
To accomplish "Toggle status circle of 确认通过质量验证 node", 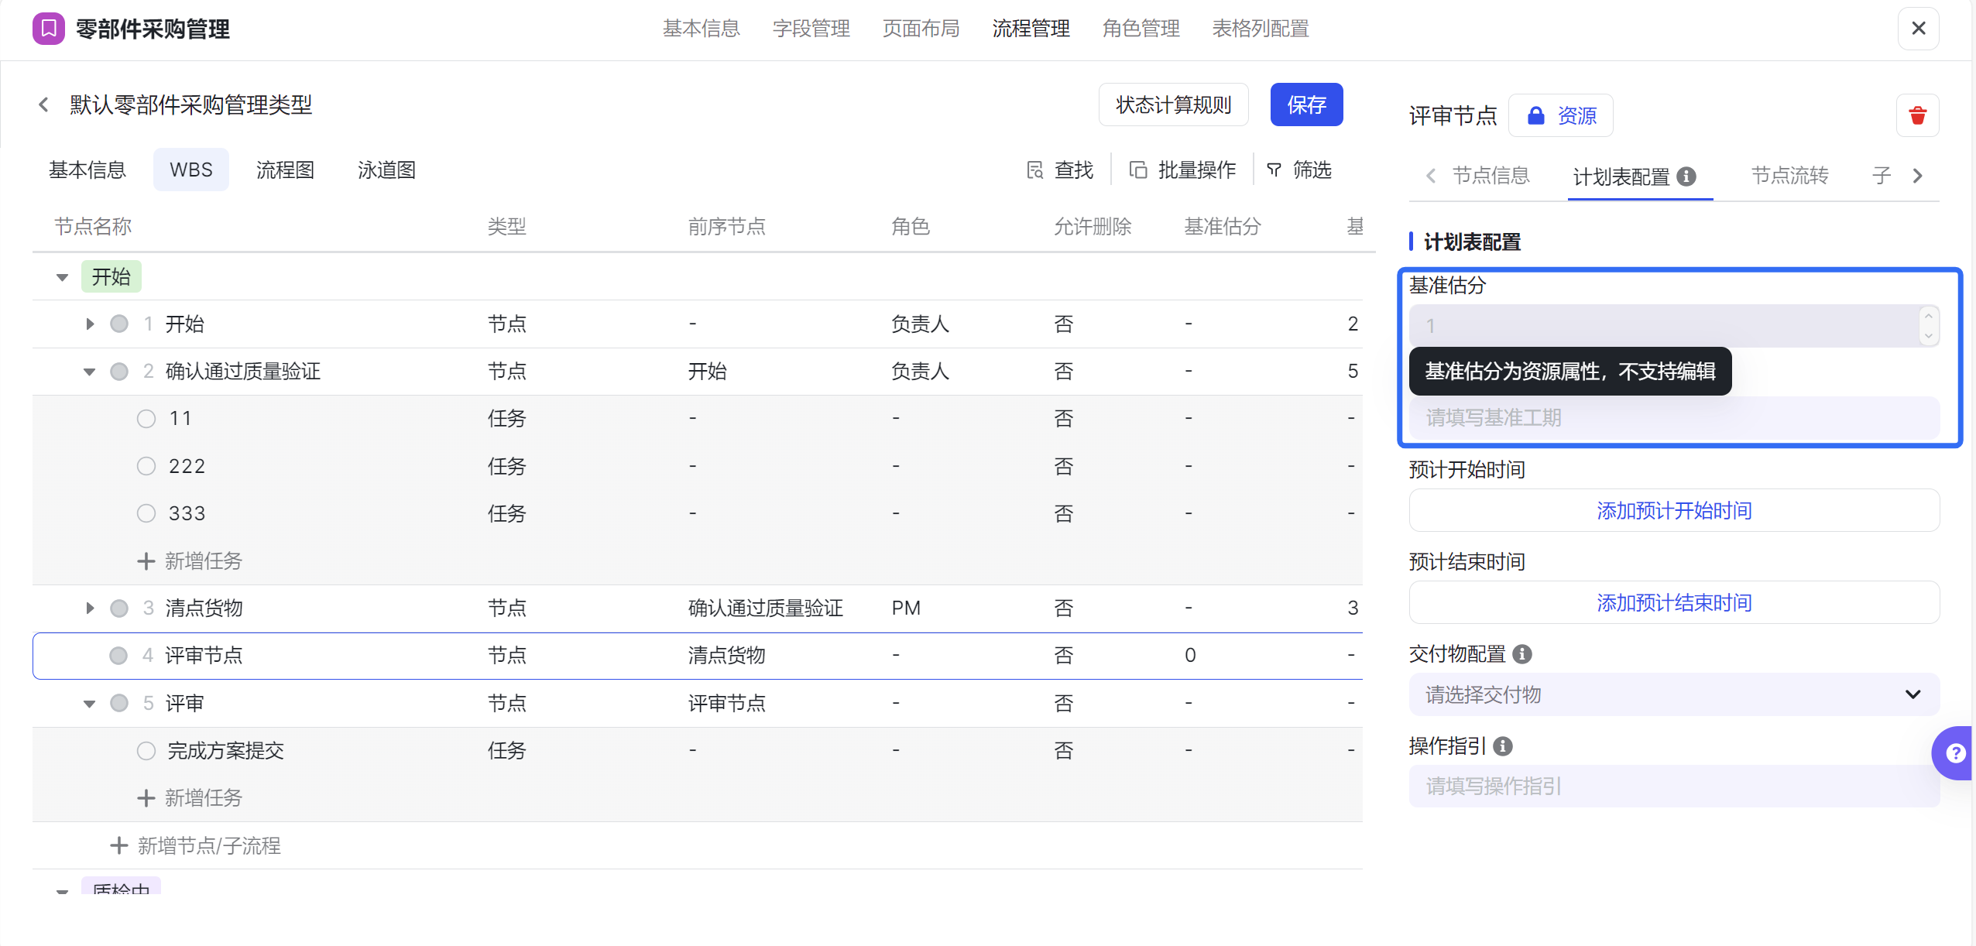I will click(x=119, y=372).
